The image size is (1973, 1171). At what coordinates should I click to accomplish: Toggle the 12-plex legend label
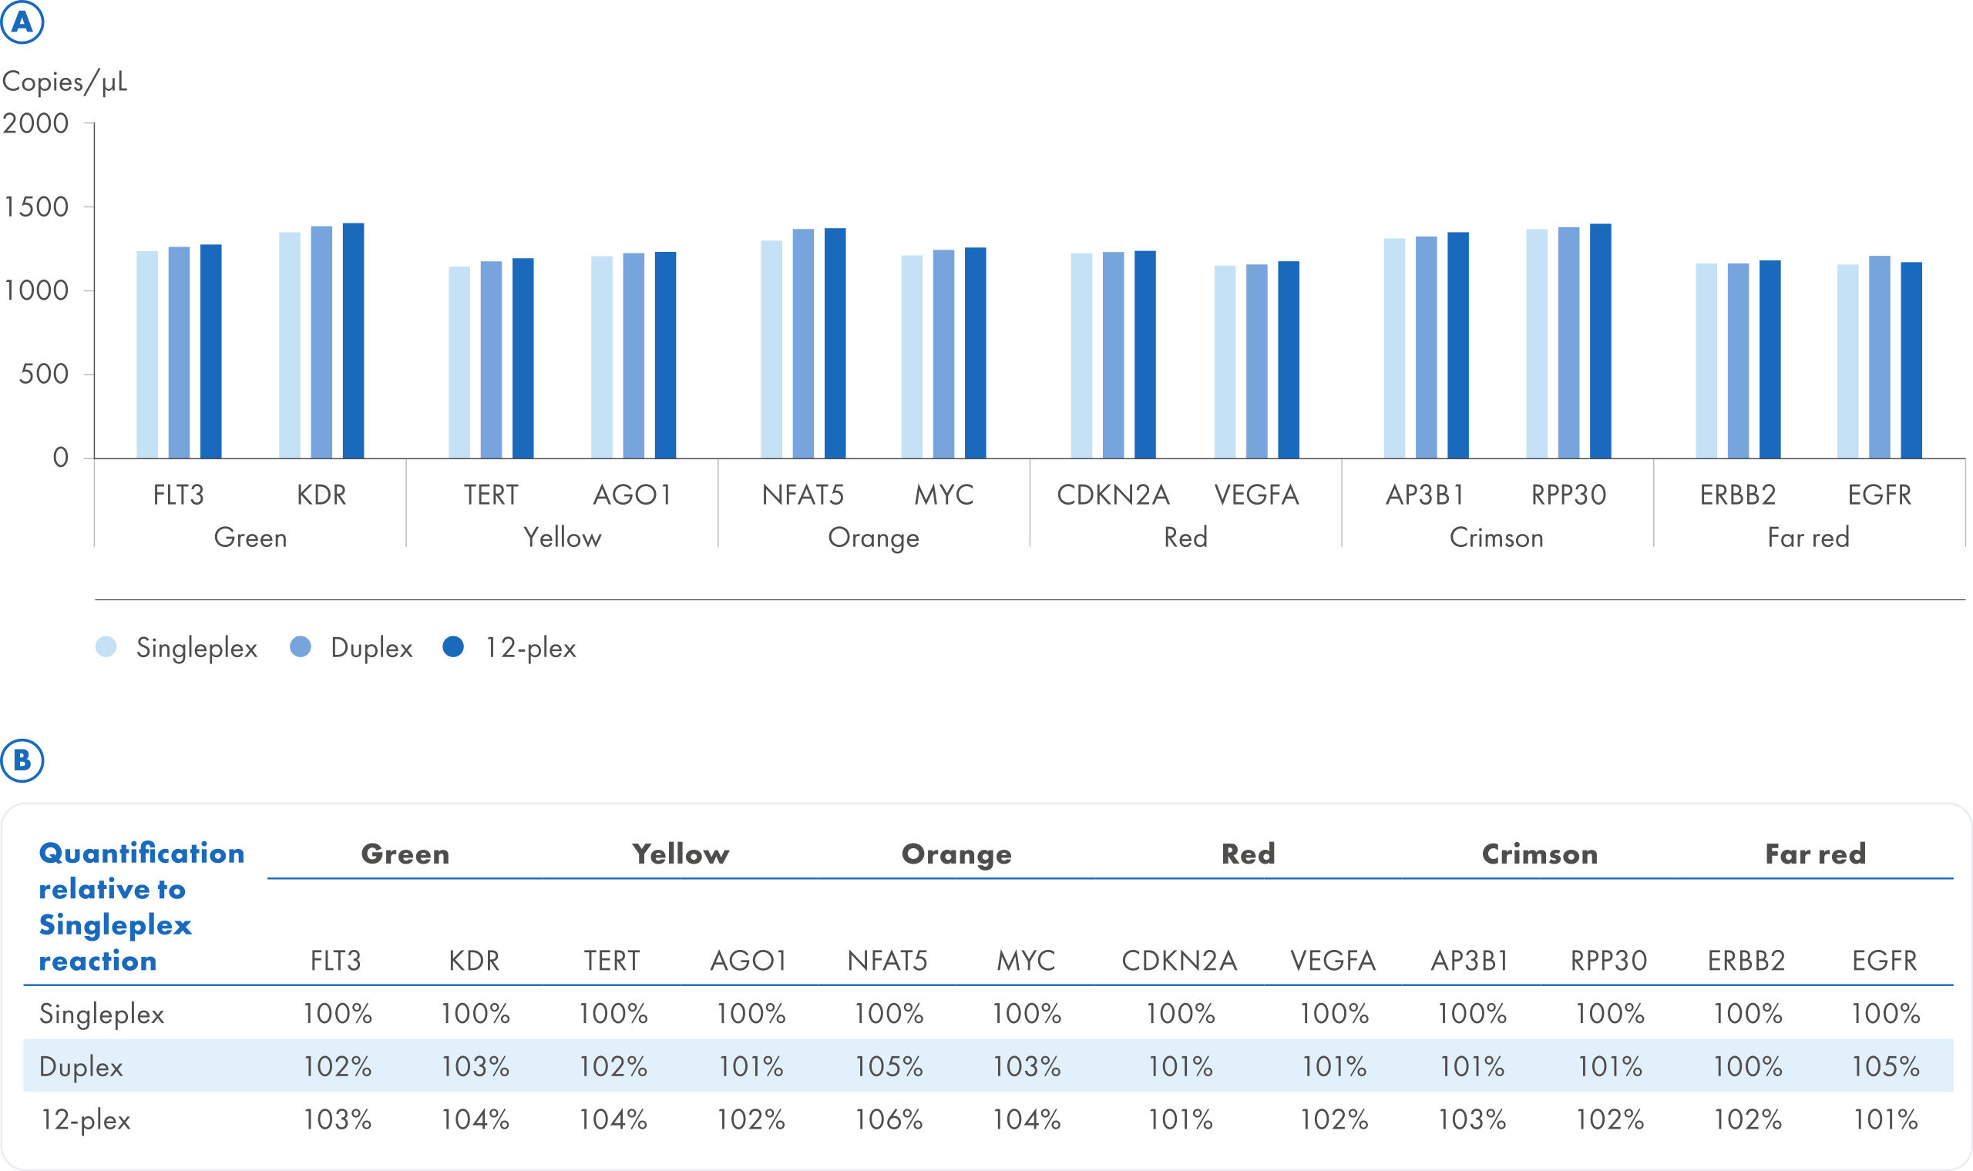pos(530,649)
